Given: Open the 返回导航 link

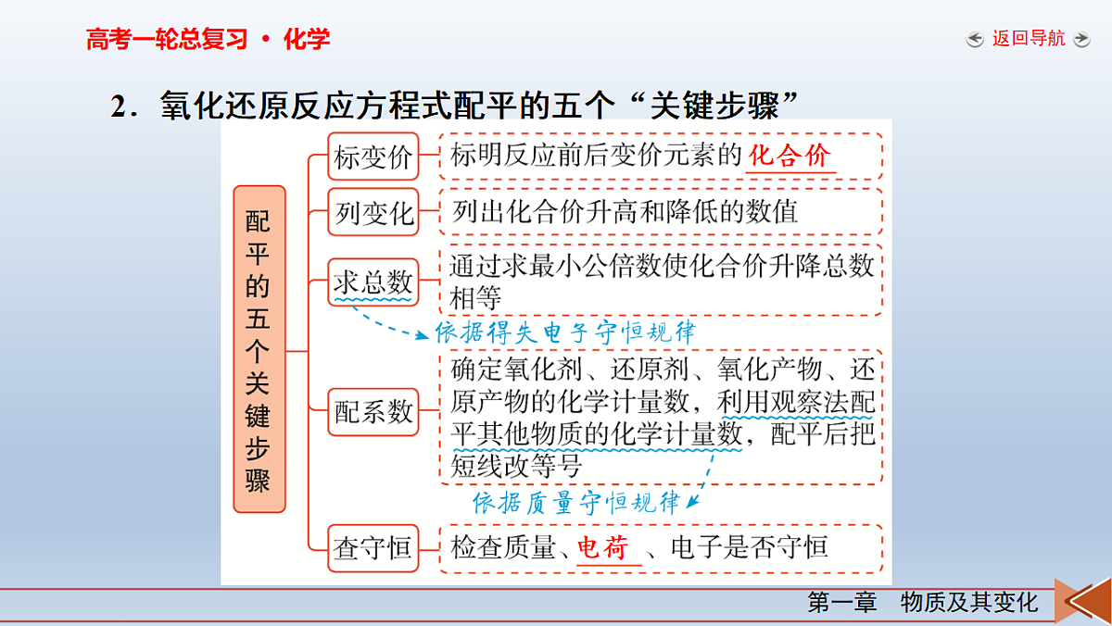Looking at the screenshot, I should click(x=1029, y=39).
